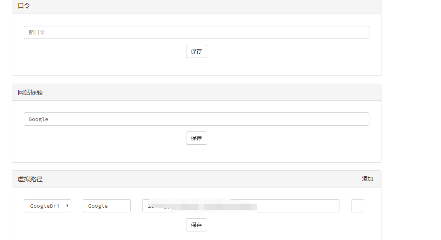Click 添加 to add a virtual path
This screenshot has height=240, width=441.
coord(367,179)
